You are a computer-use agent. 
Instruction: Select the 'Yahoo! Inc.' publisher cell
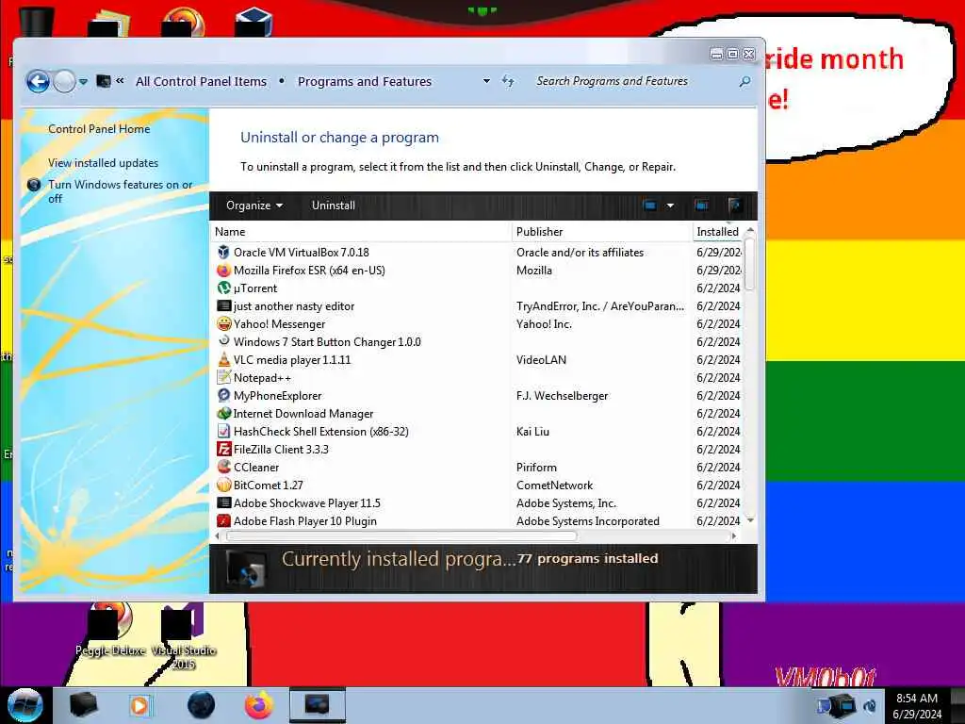click(544, 324)
